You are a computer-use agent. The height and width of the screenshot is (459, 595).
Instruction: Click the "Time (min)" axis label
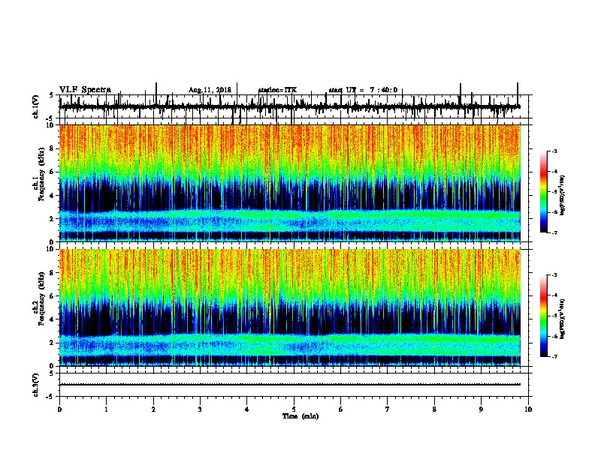click(x=301, y=416)
